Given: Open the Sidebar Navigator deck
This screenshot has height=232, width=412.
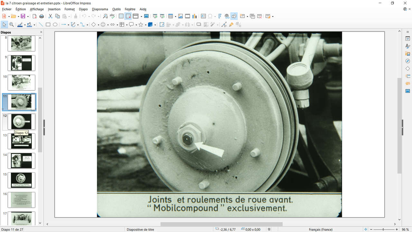Looking at the screenshot, I should (x=407, y=61).
